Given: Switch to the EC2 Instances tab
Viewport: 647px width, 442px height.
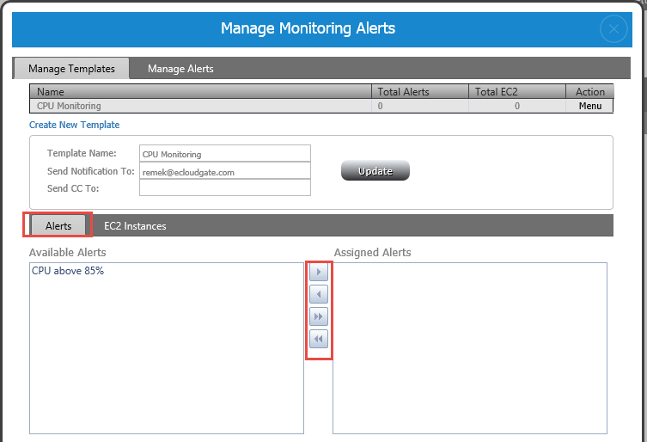Looking at the screenshot, I should coord(135,226).
